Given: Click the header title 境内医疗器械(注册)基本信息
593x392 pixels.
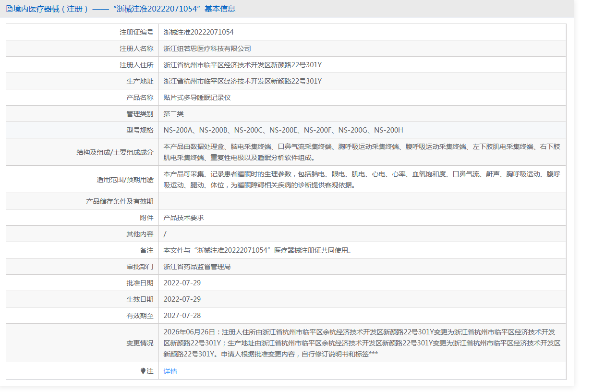Looking at the screenshot, I should (x=124, y=9).
